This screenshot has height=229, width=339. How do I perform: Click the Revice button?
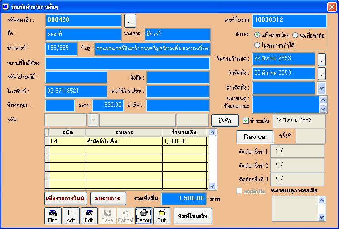254,137
